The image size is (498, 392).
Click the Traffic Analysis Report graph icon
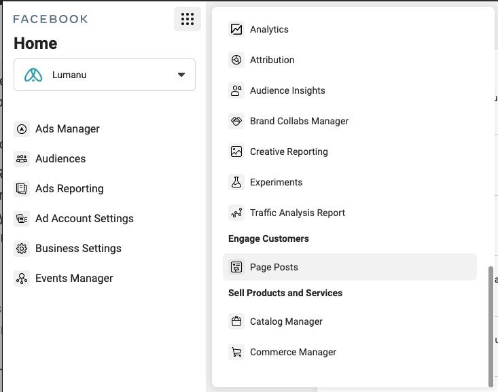pos(236,213)
